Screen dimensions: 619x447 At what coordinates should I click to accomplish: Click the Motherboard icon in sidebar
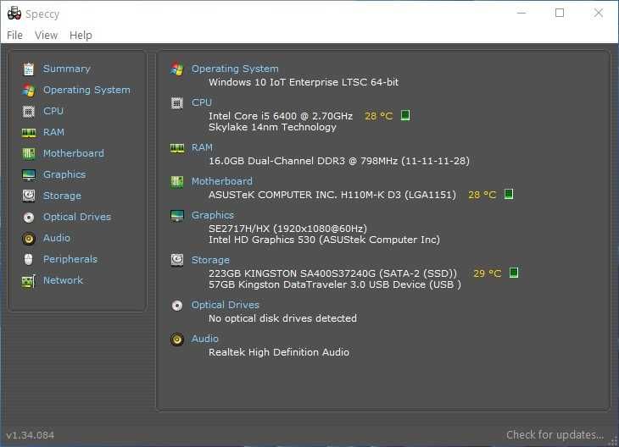29,154
